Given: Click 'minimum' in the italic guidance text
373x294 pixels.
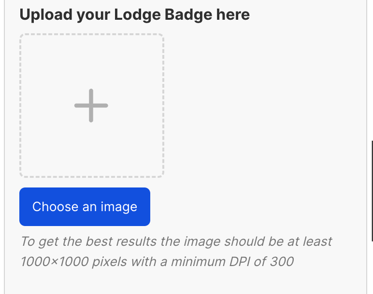Looking at the screenshot, I should click(198, 262).
